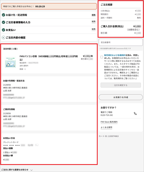Tick the 販売規約 agreement checkbox
Image resolution: width=144 pixels, height=172 pixels.
(102, 57)
